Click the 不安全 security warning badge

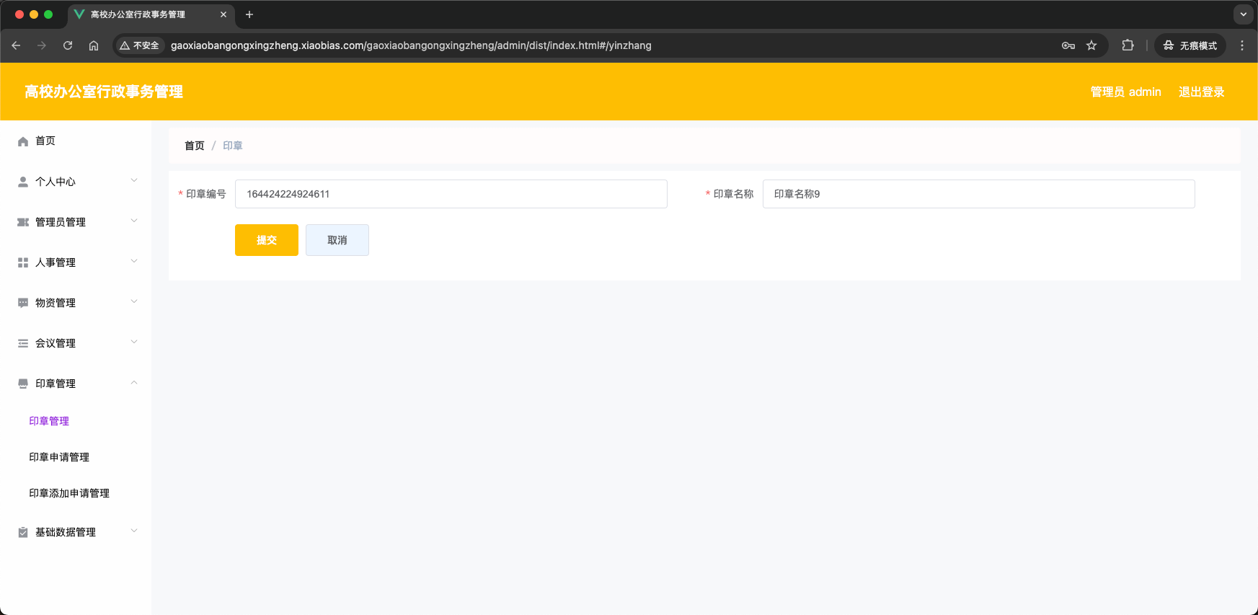click(140, 45)
